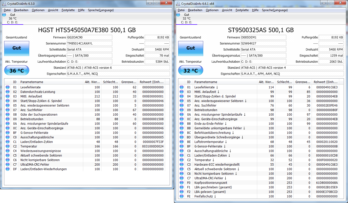Select Anz. Geräte-Einschaltvorgänge row in right window
Screen dimensions: 348x203
click(x=259, y=119)
